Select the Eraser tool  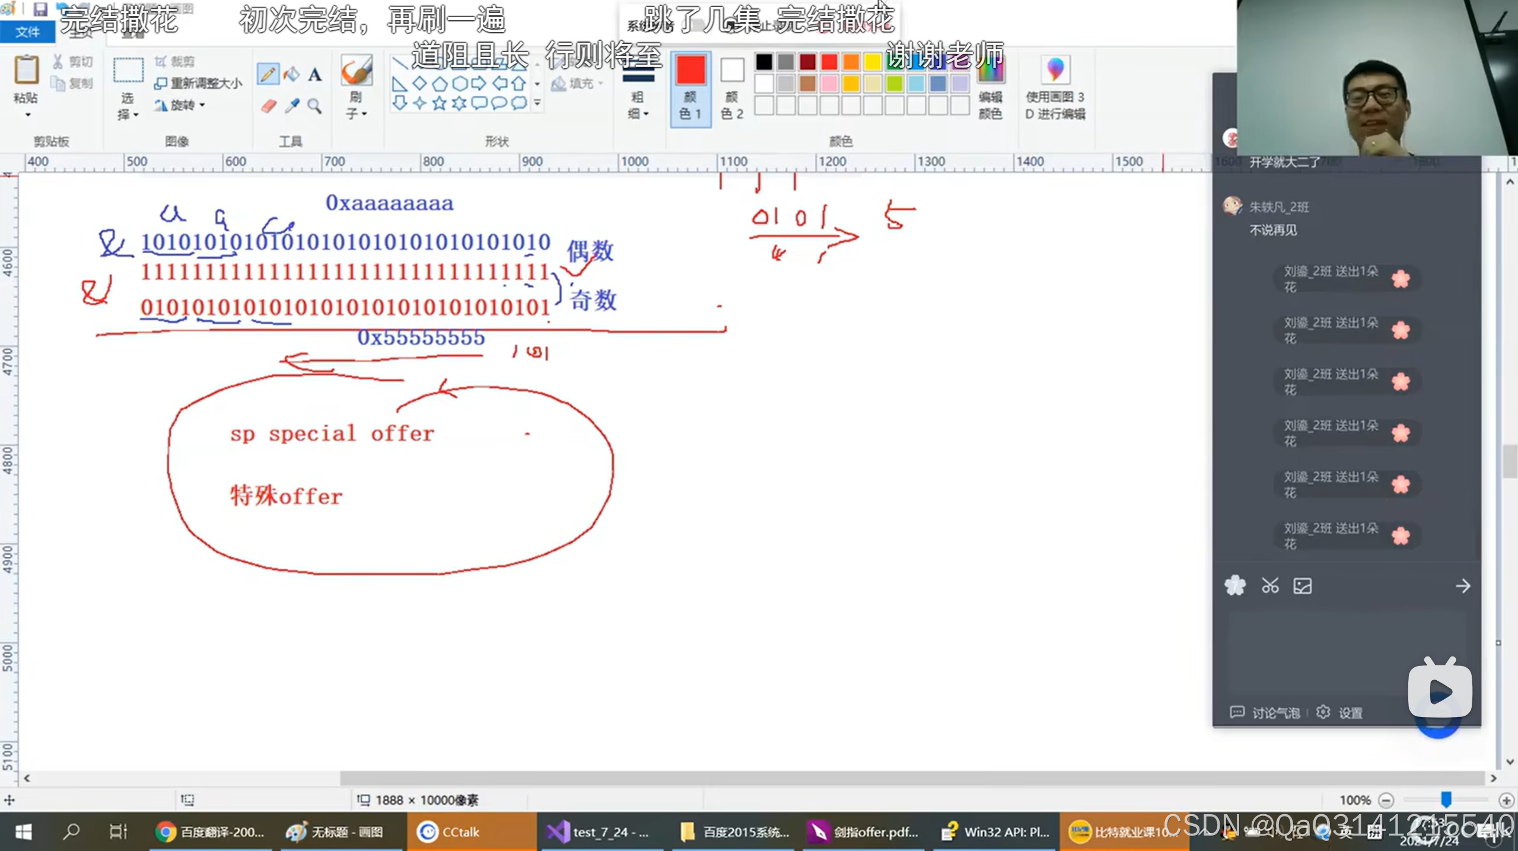point(268,106)
